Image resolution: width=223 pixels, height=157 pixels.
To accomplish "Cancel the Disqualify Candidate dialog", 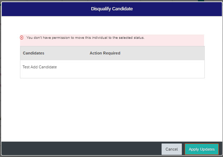I will 172,149.
